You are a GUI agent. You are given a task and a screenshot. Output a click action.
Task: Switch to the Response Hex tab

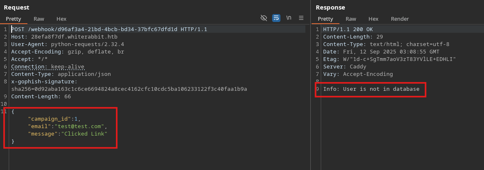(373, 19)
